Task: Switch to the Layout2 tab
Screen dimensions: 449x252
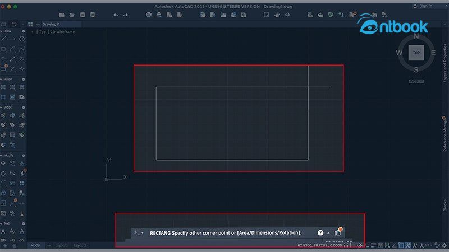Action: [x=80, y=245]
